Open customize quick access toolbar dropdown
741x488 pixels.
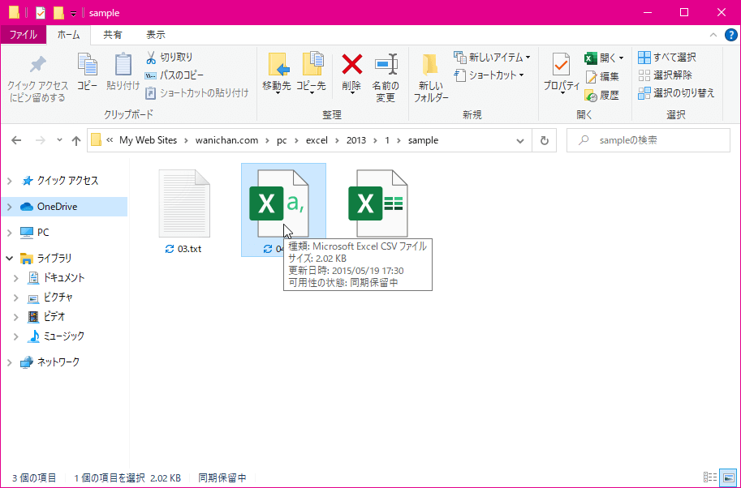pos(73,14)
